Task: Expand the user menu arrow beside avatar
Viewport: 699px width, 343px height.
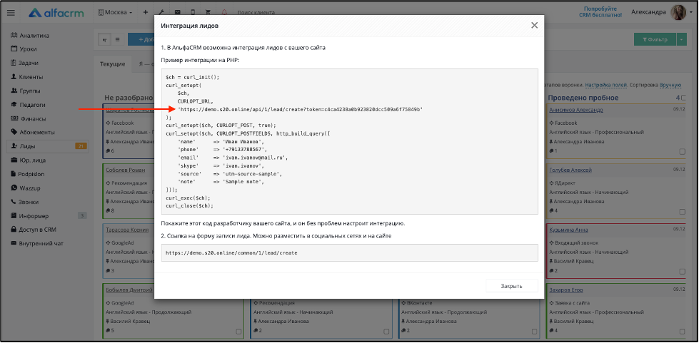Action: click(x=690, y=12)
